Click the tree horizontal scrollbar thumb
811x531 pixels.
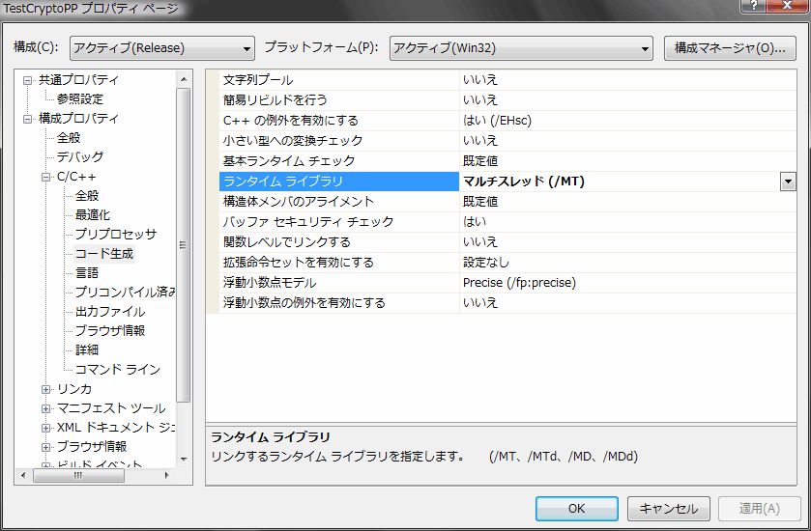pyautogui.click(x=78, y=475)
